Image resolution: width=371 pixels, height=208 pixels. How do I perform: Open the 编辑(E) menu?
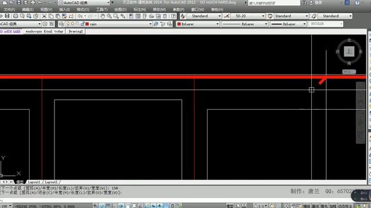pyautogui.click(x=28, y=9)
